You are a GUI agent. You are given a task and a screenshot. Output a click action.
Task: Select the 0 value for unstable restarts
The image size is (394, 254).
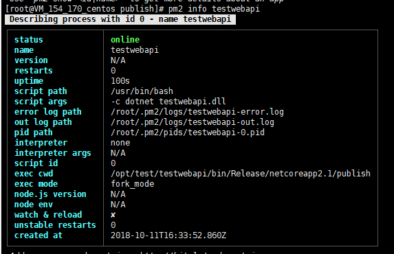point(113,225)
